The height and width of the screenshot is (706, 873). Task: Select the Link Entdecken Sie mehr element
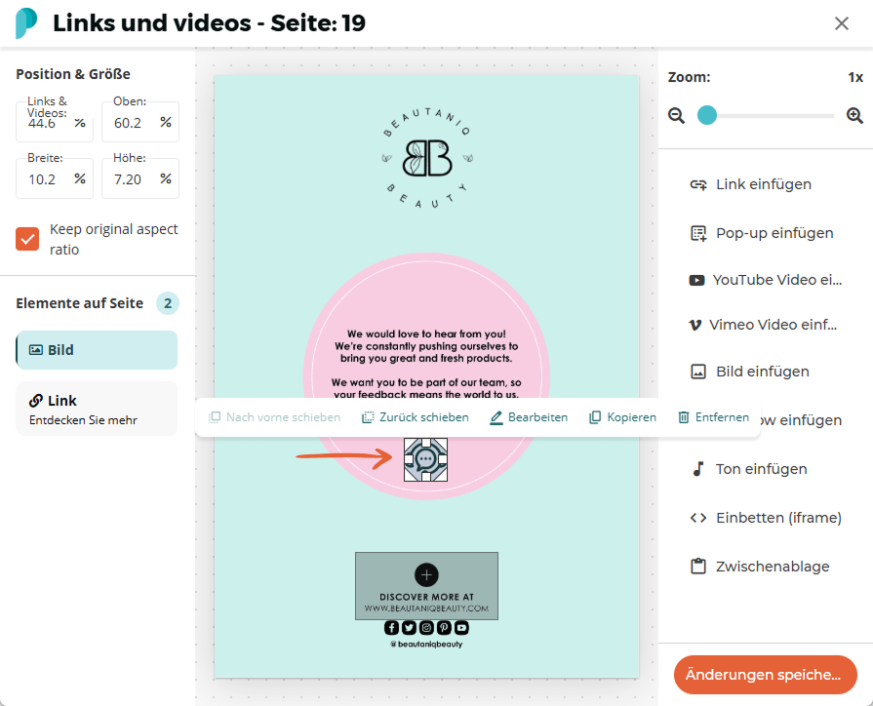click(x=97, y=409)
